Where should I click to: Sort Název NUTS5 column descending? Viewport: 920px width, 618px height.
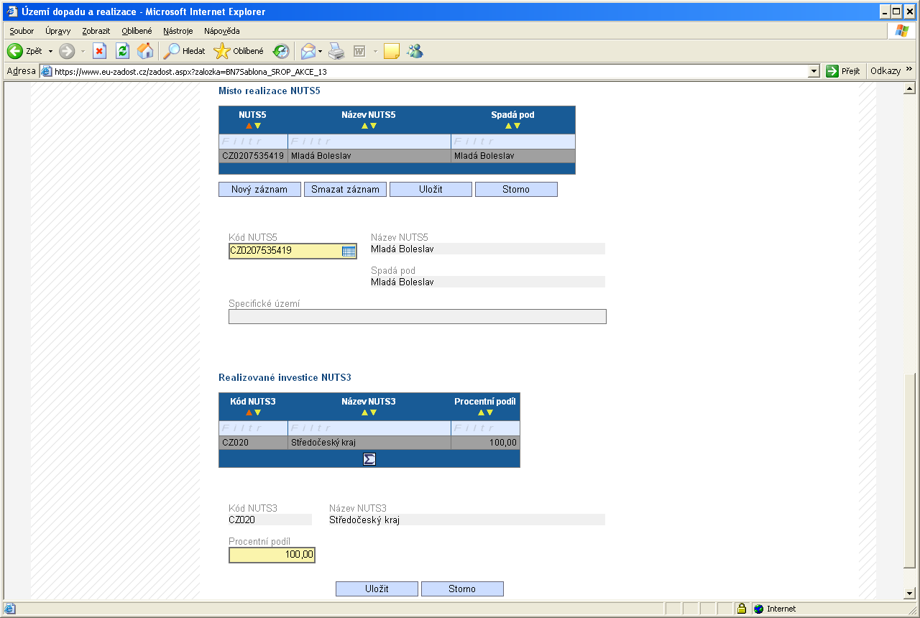point(373,126)
